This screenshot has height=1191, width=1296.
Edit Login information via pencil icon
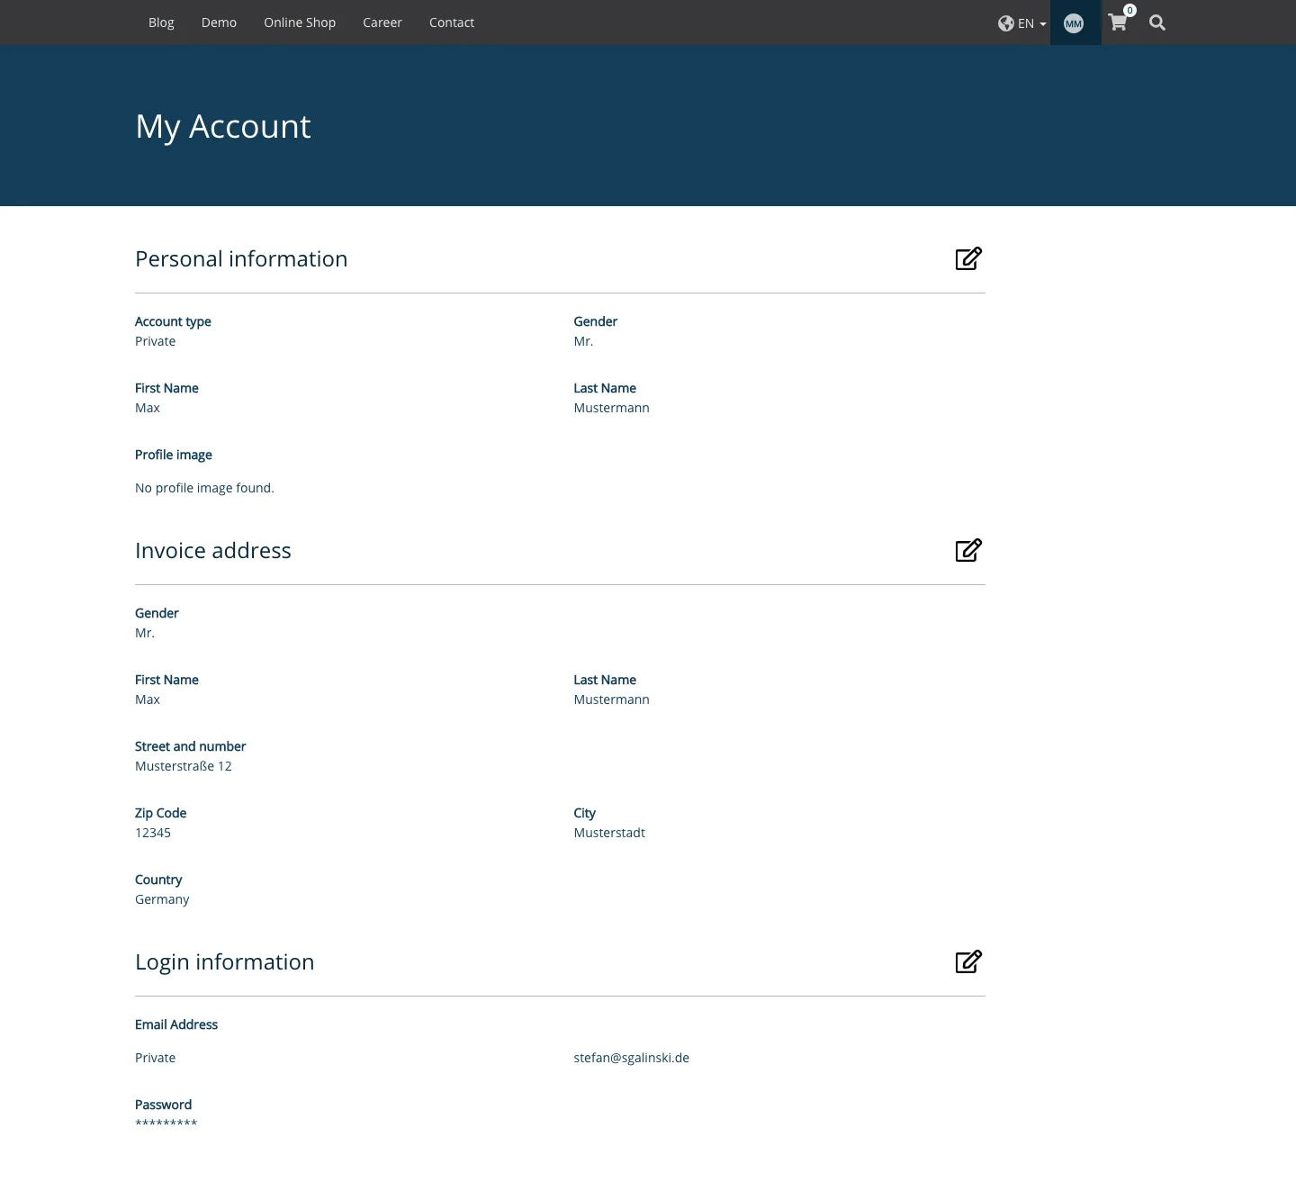(x=968, y=961)
